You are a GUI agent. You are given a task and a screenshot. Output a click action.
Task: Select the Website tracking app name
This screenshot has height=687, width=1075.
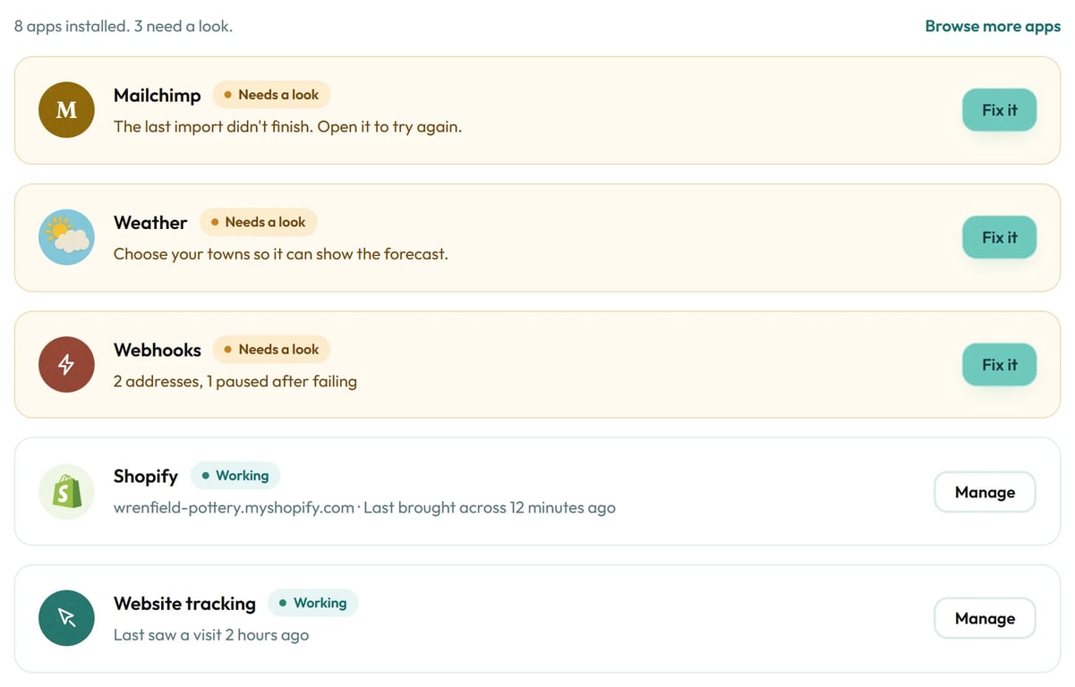[184, 604]
